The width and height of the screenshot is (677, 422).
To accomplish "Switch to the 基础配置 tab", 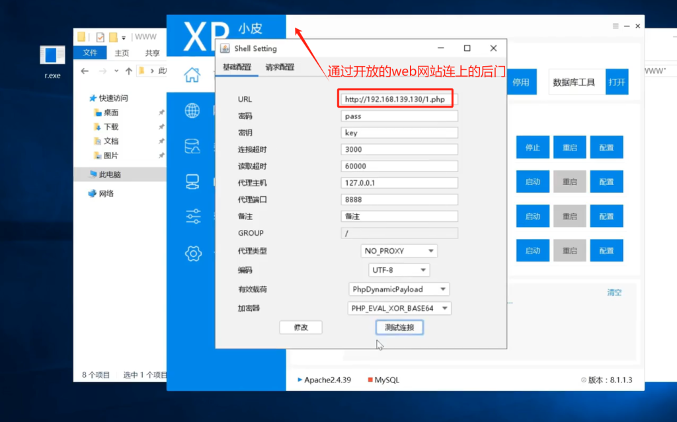I will pyautogui.click(x=237, y=67).
